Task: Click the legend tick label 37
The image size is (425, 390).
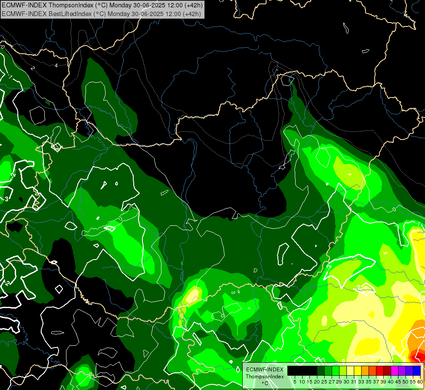Action: point(376,382)
